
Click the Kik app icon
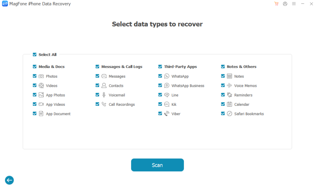[167, 104]
